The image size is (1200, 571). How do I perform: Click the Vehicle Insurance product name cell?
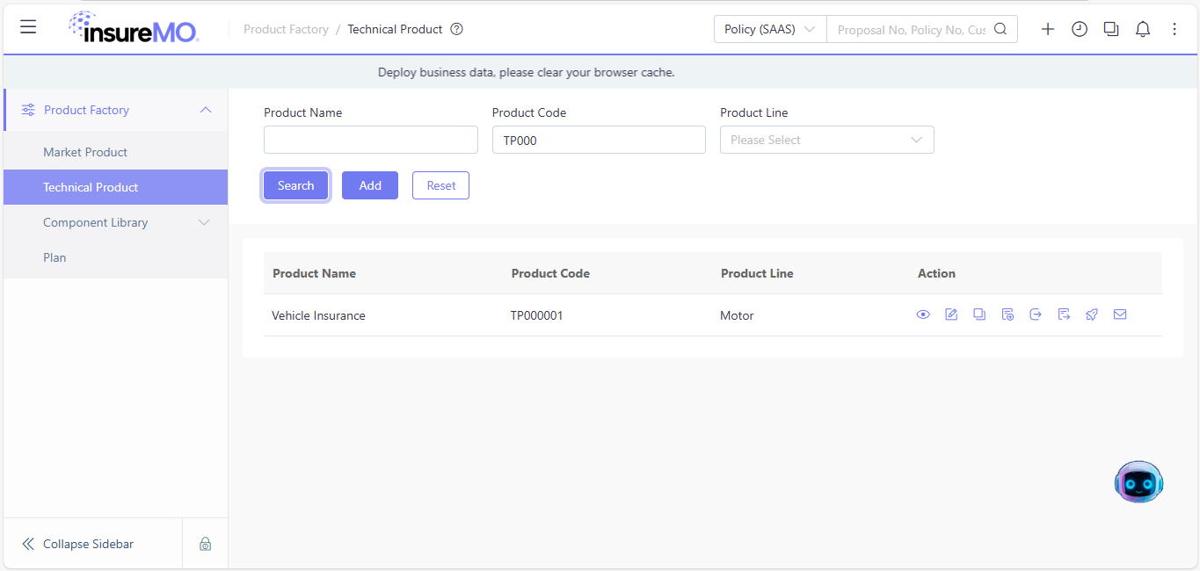pyautogui.click(x=318, y=315)
